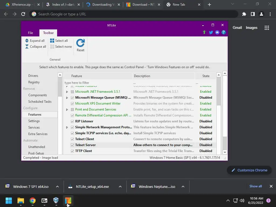The width and height of the screenshot is (276, 207).
Task: Expand Simple Network Management Protocol node
Action: [67, 127]
